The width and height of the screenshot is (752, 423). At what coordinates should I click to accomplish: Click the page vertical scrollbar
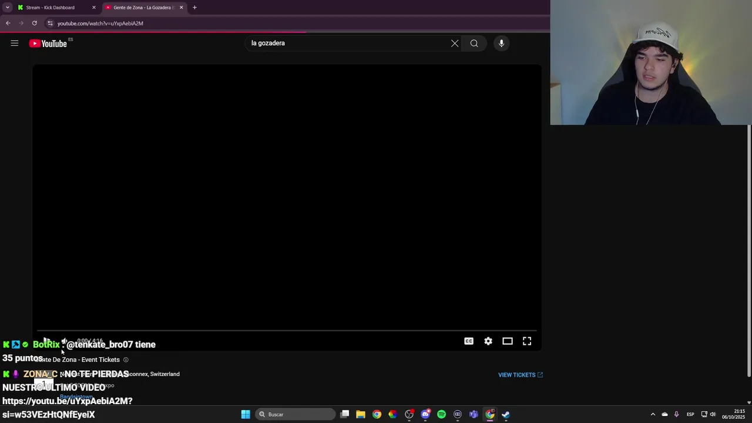749,251
